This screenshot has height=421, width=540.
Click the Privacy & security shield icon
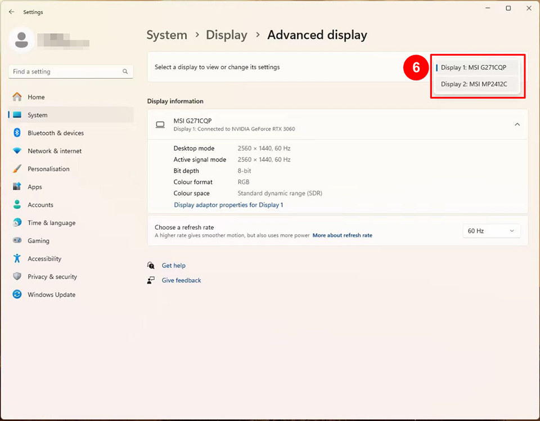pyautogui.click(x=17, y=276)
